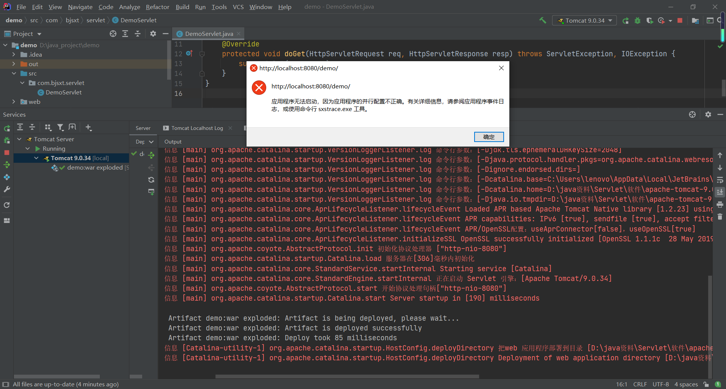This screenshot has width=726, height=389.
Task: Open the Refactor menu
Action: point(157,7)
